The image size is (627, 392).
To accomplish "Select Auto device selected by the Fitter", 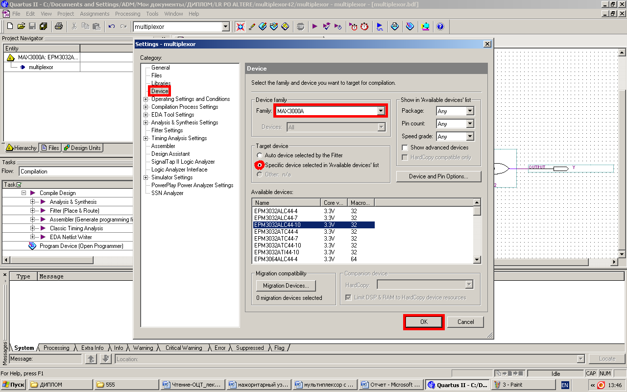I will [260, 155].
